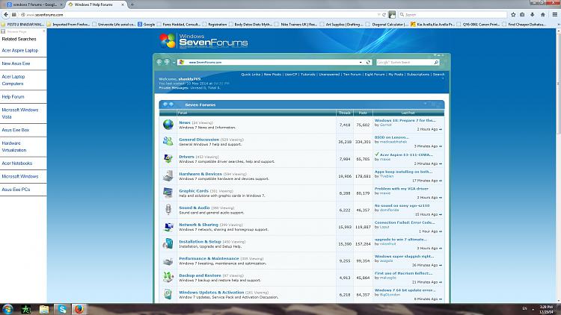The image size is (561, 315).
Task: Open 'Windows 10: Prepare 7 for the...' last post
Action: click(x=405, y=120)
